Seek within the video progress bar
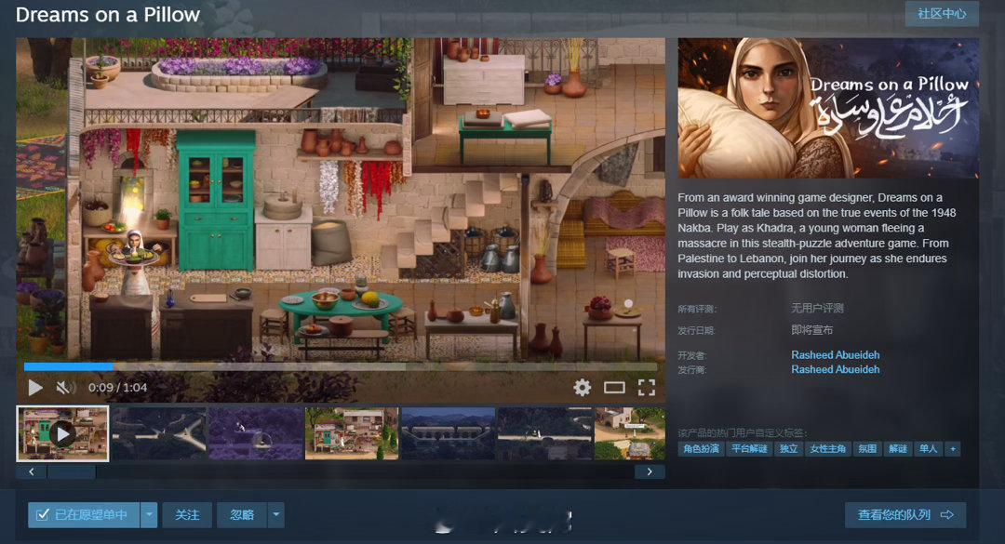 tap(341, 366)
